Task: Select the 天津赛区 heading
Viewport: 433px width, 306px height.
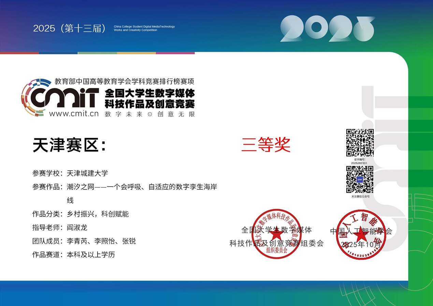Action: tap(69, 145)
